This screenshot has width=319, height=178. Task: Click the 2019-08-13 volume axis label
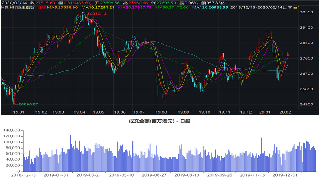[187, 175]
